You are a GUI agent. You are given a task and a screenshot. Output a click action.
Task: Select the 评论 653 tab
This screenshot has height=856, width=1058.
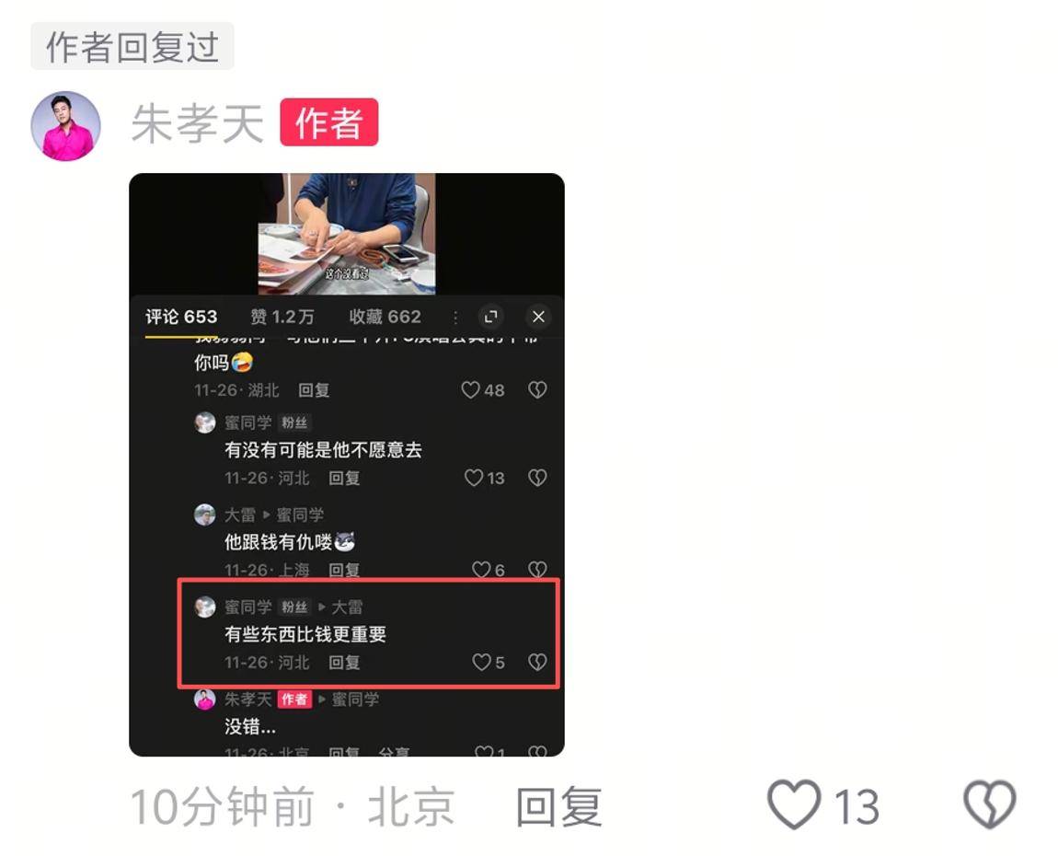[181, 317]
